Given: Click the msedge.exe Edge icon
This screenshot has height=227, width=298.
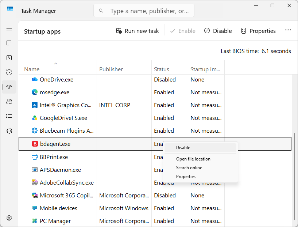Looking at the screenshot, I should 34,92.
